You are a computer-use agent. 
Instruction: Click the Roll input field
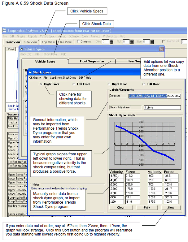coord(126,42)
